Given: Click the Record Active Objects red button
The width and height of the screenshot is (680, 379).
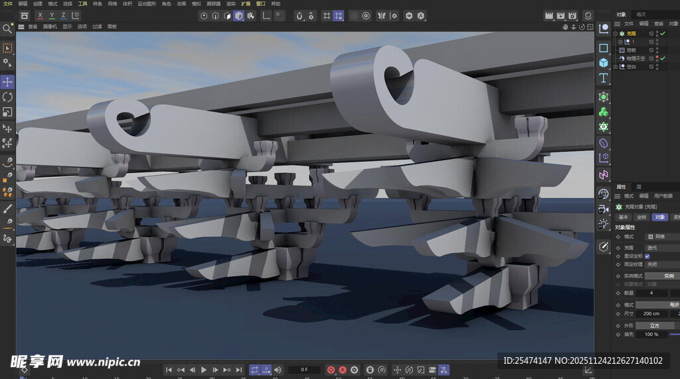Looking at the screenshot, I should 331,370.
